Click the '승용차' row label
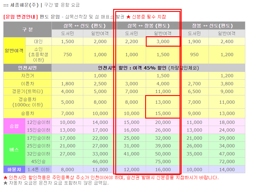Viewport: 253px width, 186px height. 28,113
